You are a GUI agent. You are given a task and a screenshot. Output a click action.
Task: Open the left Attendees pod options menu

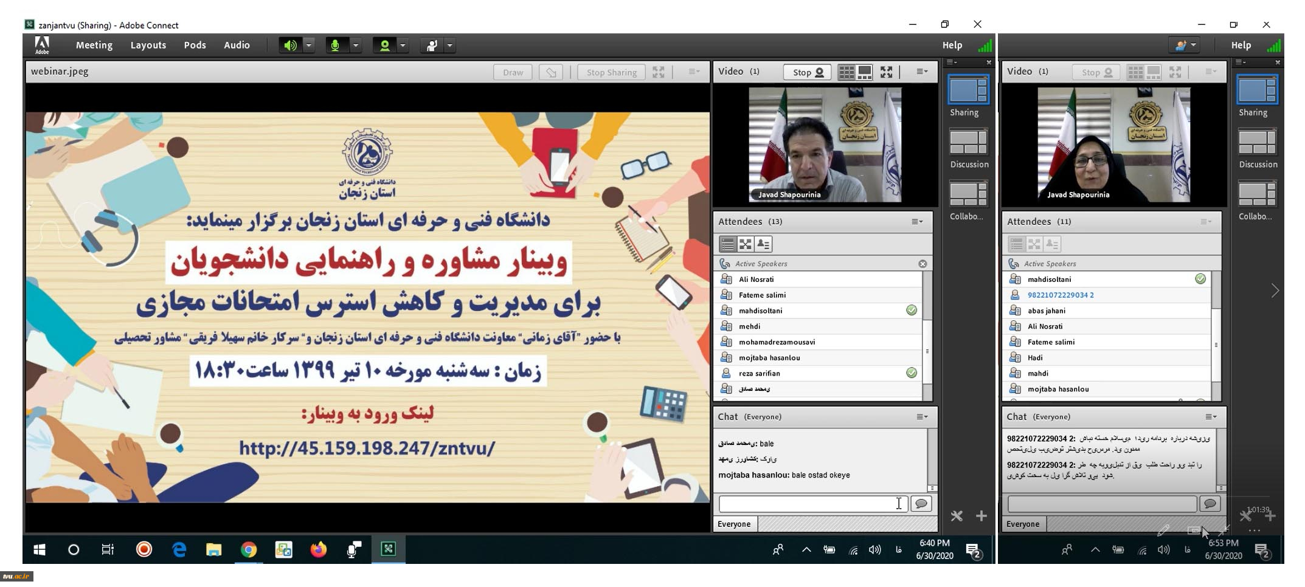click(x=917, y=222)
